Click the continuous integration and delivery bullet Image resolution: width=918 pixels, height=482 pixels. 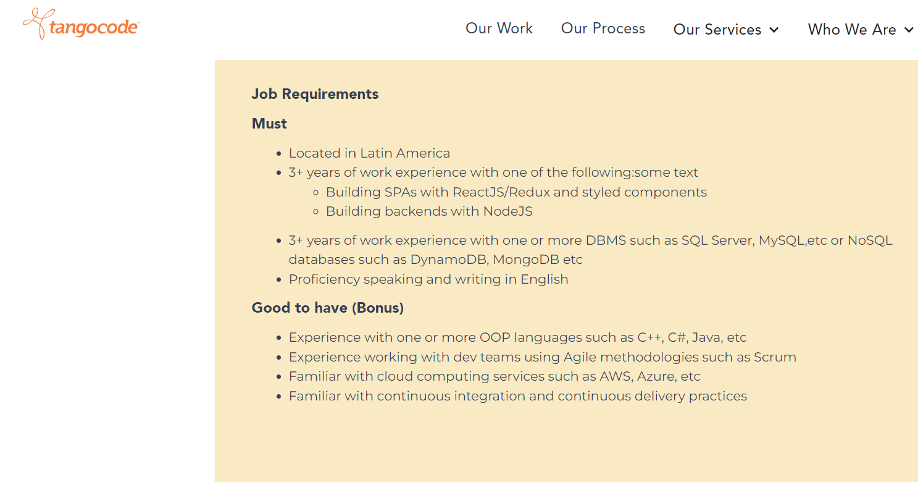point(517,396)
